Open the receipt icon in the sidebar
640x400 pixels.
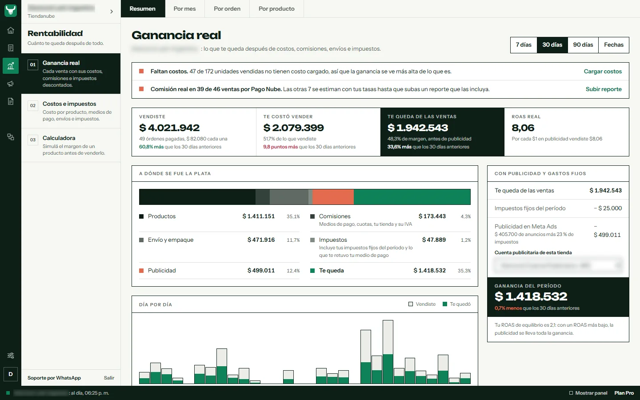[11, 48]
